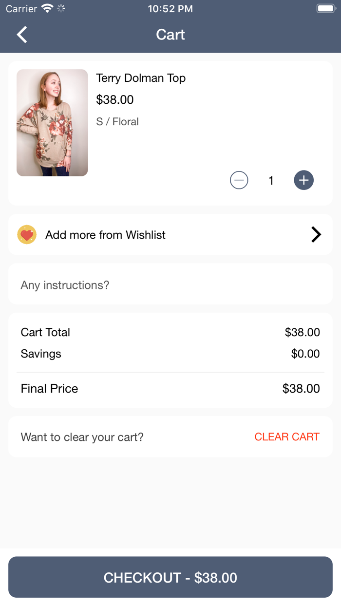Tap the Savings amount $0.00

(305, 354)
